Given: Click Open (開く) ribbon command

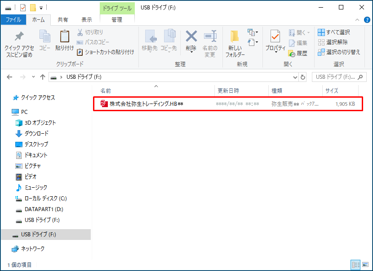Looking at the screenshot, I should (299, 32).
